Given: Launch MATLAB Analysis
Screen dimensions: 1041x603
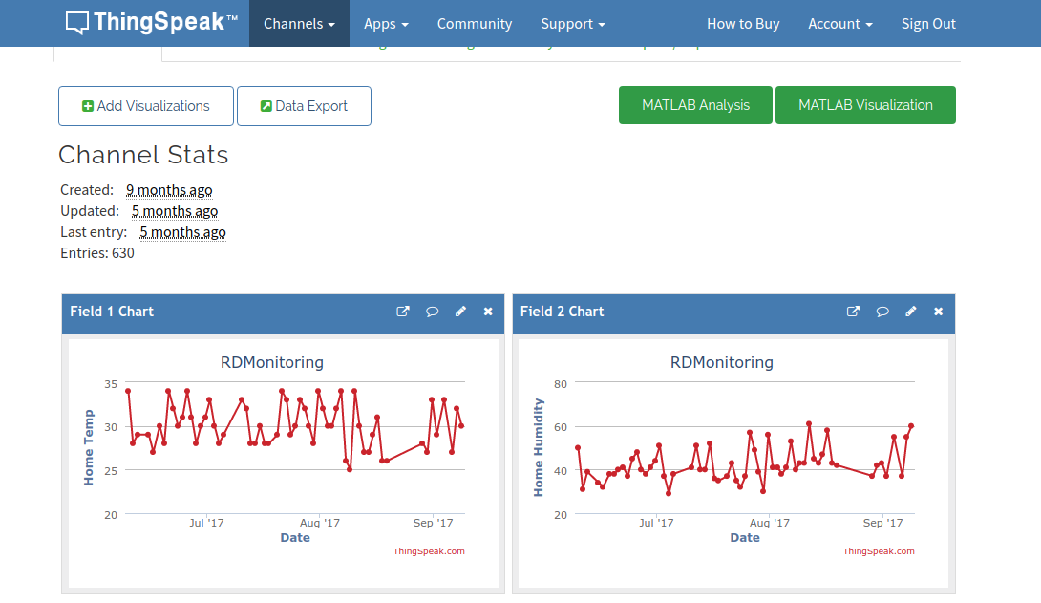Looking at the screenshot, I should [695, 105].
